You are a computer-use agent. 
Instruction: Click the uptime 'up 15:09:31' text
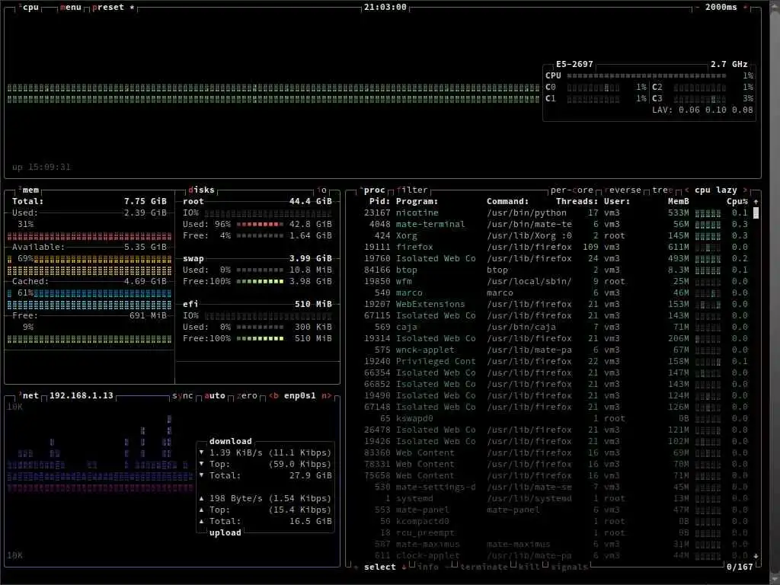(x=41, y=167)
